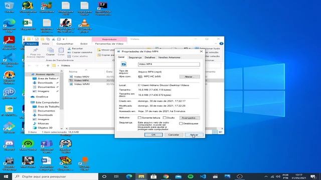
Task: Click the Alterar... button
Action: [190, 76]
